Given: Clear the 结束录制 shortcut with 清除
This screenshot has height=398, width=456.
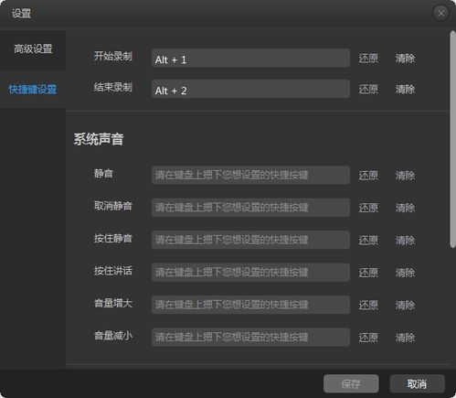Looking at the screenshot, I should [x=405, y=90].
